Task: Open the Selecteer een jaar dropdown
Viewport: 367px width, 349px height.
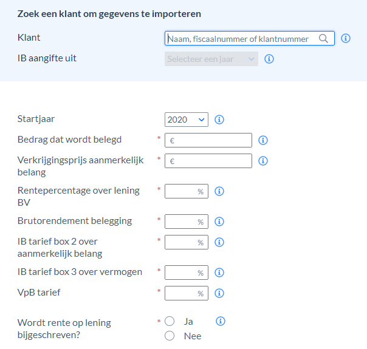Action: pos(211,59)
